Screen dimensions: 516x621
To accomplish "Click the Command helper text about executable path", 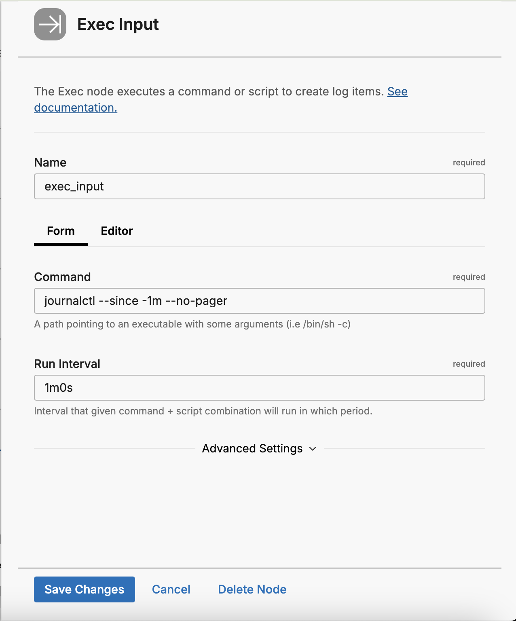I will pos(192,324).
